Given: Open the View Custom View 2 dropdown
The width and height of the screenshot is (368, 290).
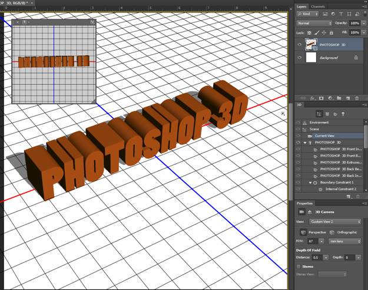Looking at the screenshot, I should pyautogui.click(x=334, y=222).
